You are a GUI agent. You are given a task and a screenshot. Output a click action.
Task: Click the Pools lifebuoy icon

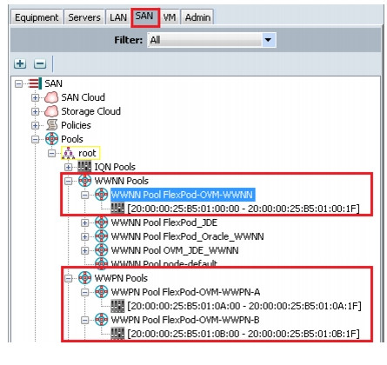[52, 139]
